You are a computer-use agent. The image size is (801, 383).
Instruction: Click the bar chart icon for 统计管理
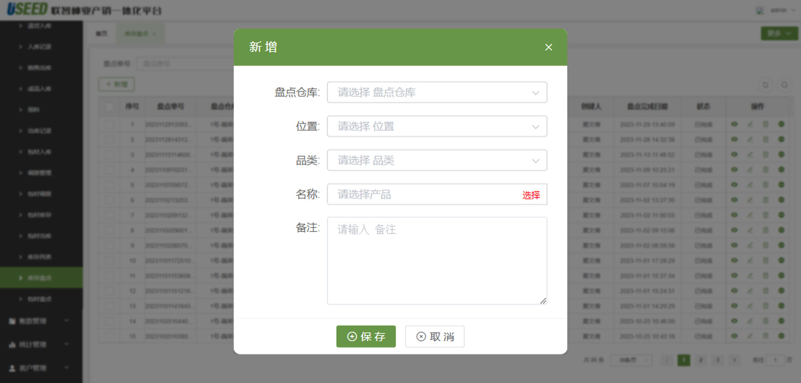[x=12, y=345]
